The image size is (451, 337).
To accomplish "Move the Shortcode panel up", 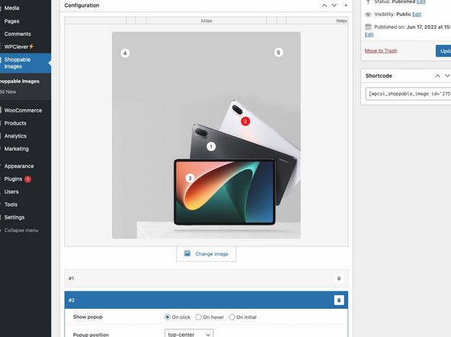I will [437, 76].
